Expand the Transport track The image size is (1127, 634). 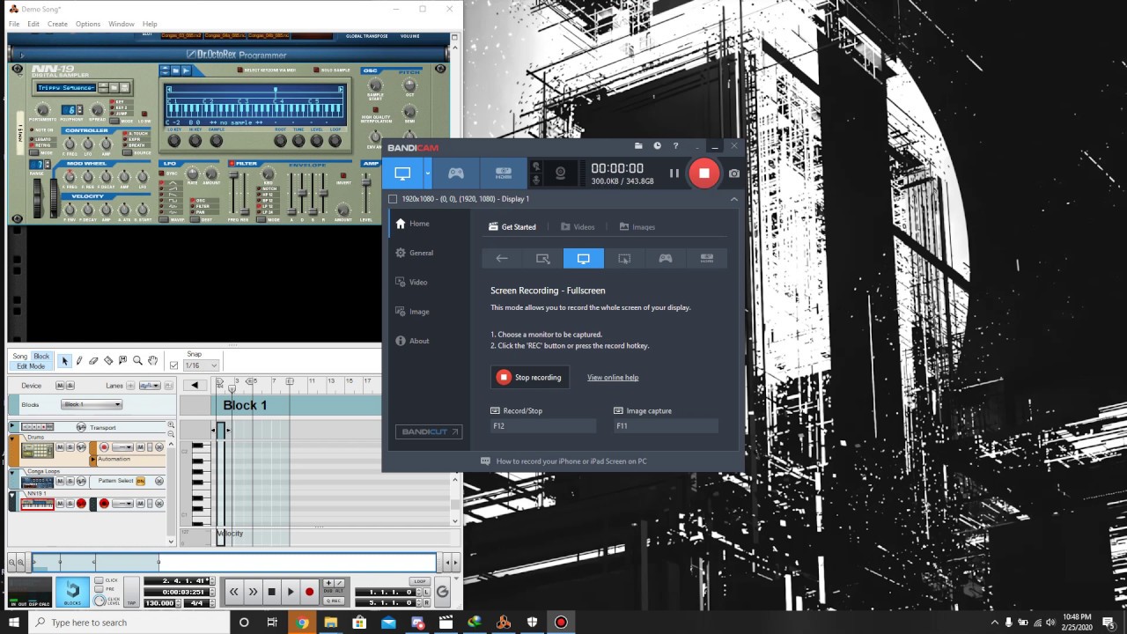point(11,425)
